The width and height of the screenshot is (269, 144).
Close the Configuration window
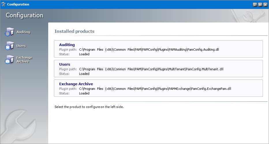[x=265, y=5]
